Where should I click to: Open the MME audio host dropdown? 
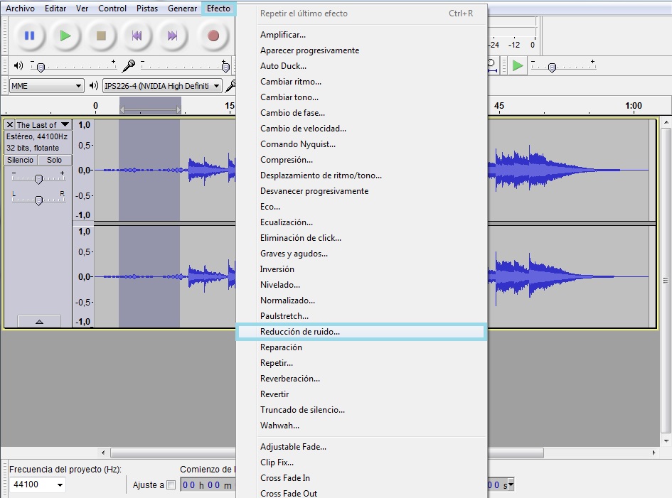tap(46, 86)
